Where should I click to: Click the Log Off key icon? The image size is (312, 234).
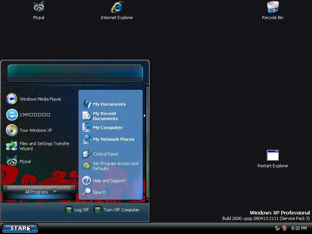[69, 210]
